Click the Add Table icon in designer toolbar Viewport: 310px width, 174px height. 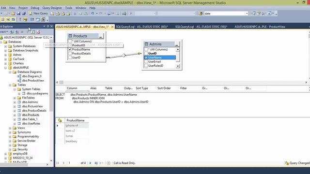(38, 19)
